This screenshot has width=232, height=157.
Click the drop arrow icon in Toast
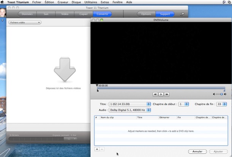[65, 69]
